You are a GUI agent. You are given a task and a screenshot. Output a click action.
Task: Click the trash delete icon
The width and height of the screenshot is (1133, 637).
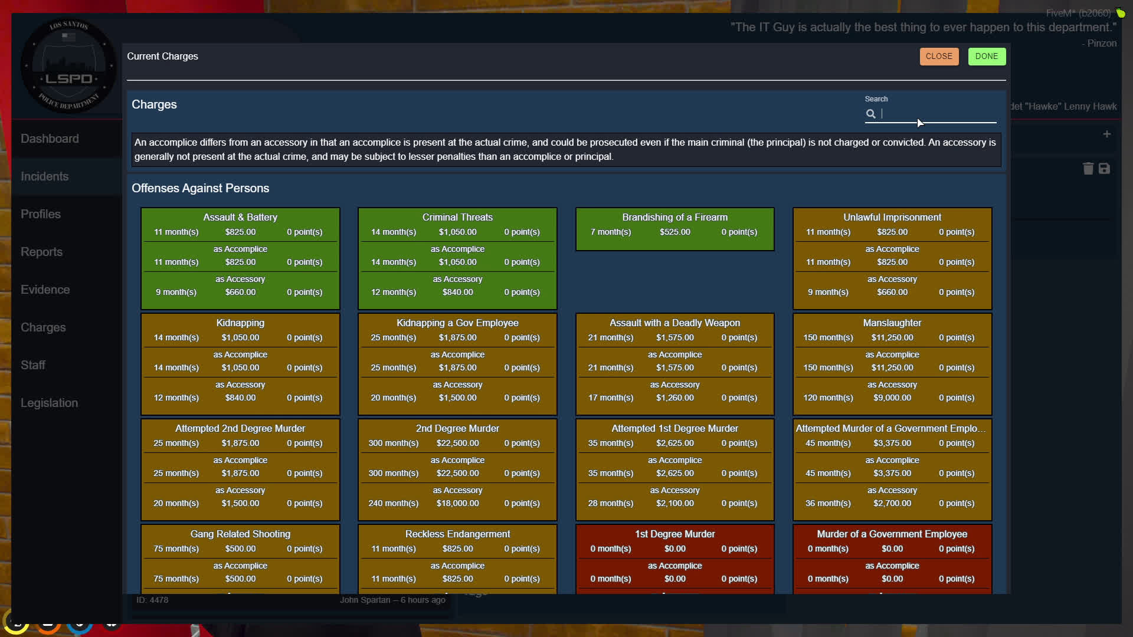click(x=1088, y=169)
